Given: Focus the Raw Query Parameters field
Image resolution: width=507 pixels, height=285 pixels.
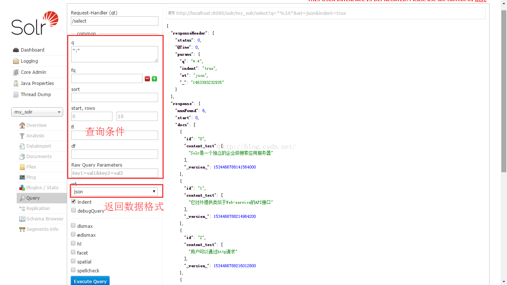Looking at the screenshot, I should 115,173.
